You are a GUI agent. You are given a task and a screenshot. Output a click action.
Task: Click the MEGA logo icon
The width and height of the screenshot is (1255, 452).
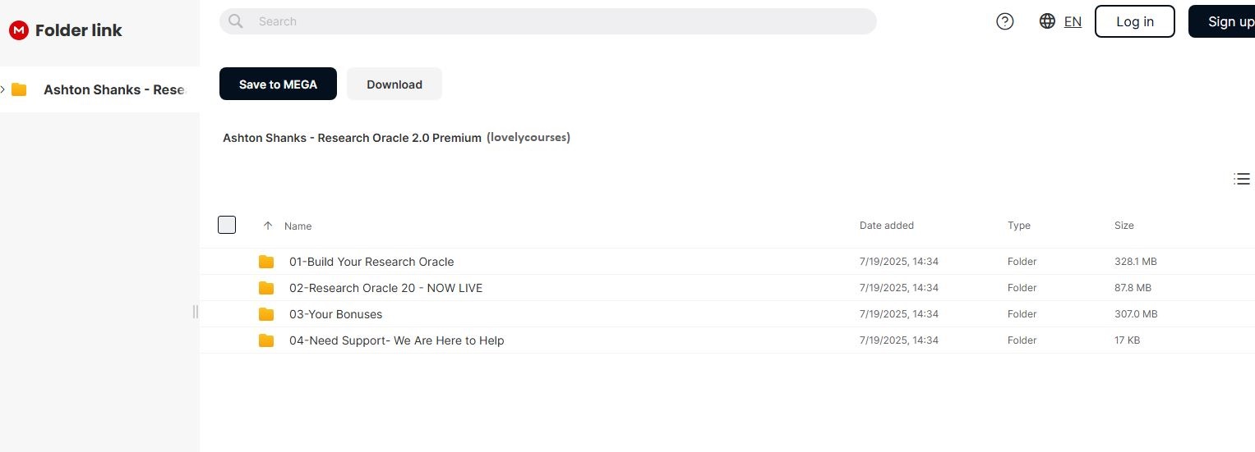[18, 30]
